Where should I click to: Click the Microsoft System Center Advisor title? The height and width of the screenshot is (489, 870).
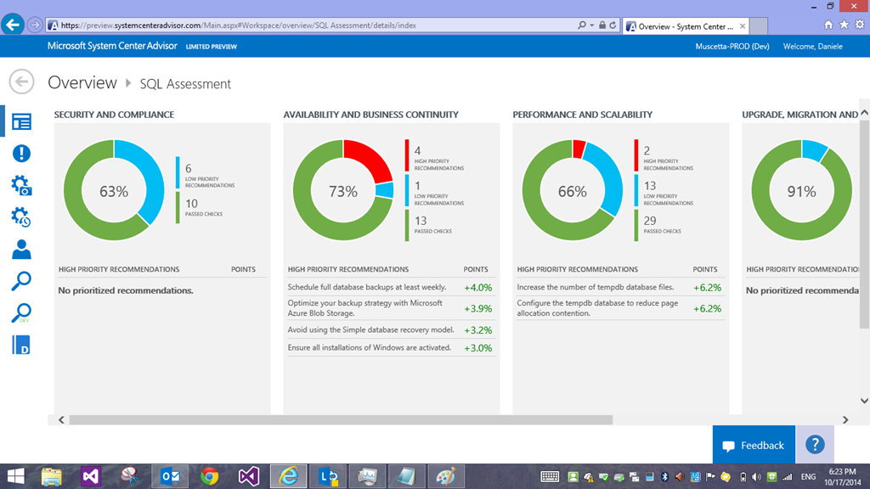(112, 46)
